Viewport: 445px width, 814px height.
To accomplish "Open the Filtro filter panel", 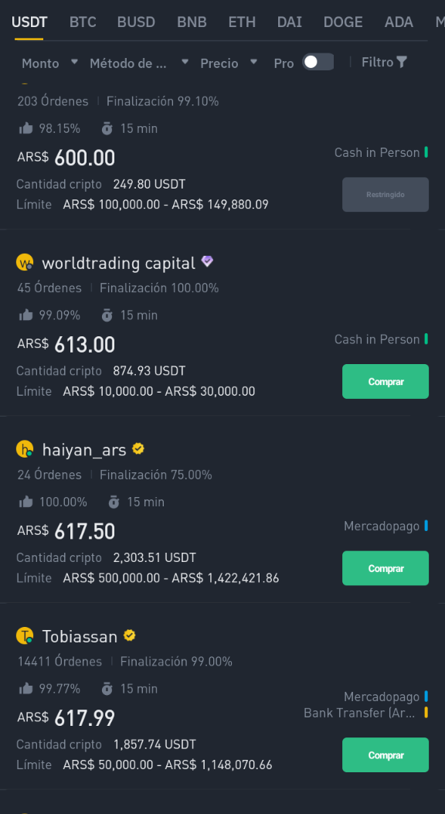I will 384,62.
